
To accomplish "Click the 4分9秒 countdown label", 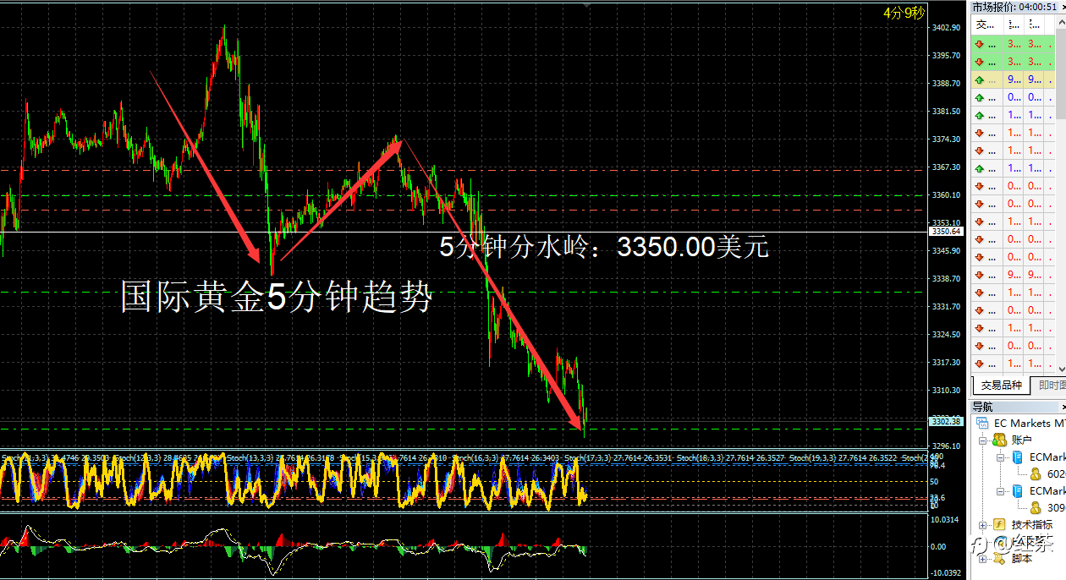I will (904, 13).
